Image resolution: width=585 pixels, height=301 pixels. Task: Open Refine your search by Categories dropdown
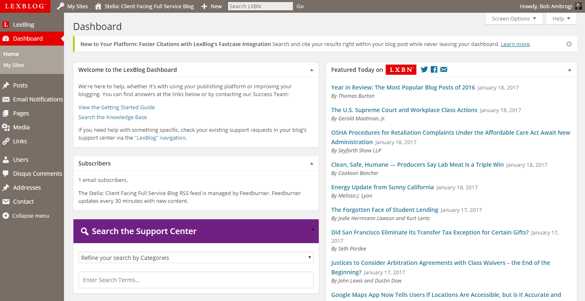(x=196, y=258)
